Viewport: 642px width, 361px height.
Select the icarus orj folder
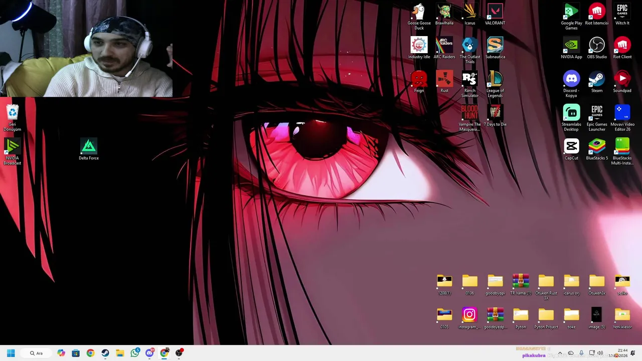pyautogui.click(x=571, y=284)
